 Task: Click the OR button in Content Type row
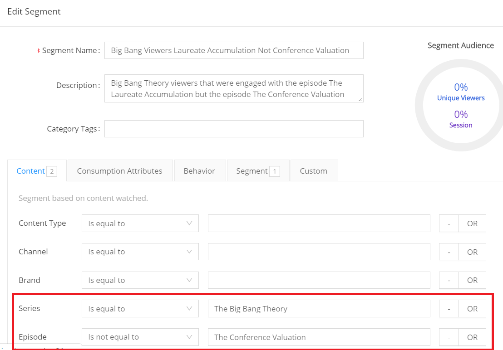point(472,224)
